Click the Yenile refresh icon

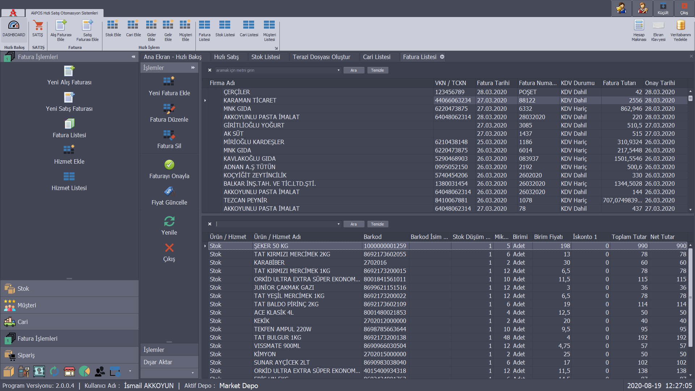click(x=169, y=221)
